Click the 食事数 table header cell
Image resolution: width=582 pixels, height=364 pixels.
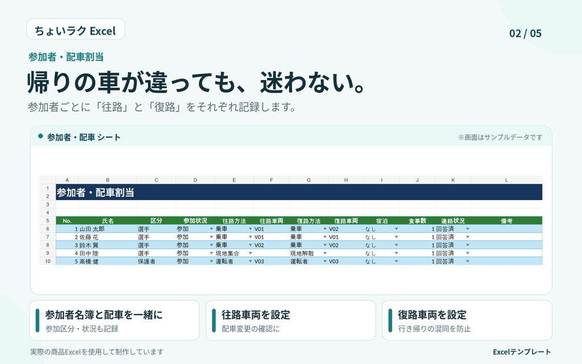[x=417, y=221]
